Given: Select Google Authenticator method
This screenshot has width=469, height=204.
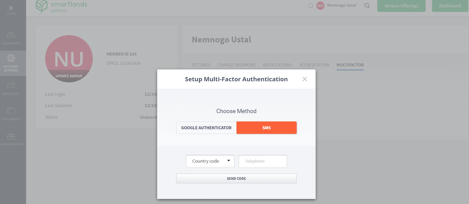Looking at the screenshot, I should click(206, 128).
